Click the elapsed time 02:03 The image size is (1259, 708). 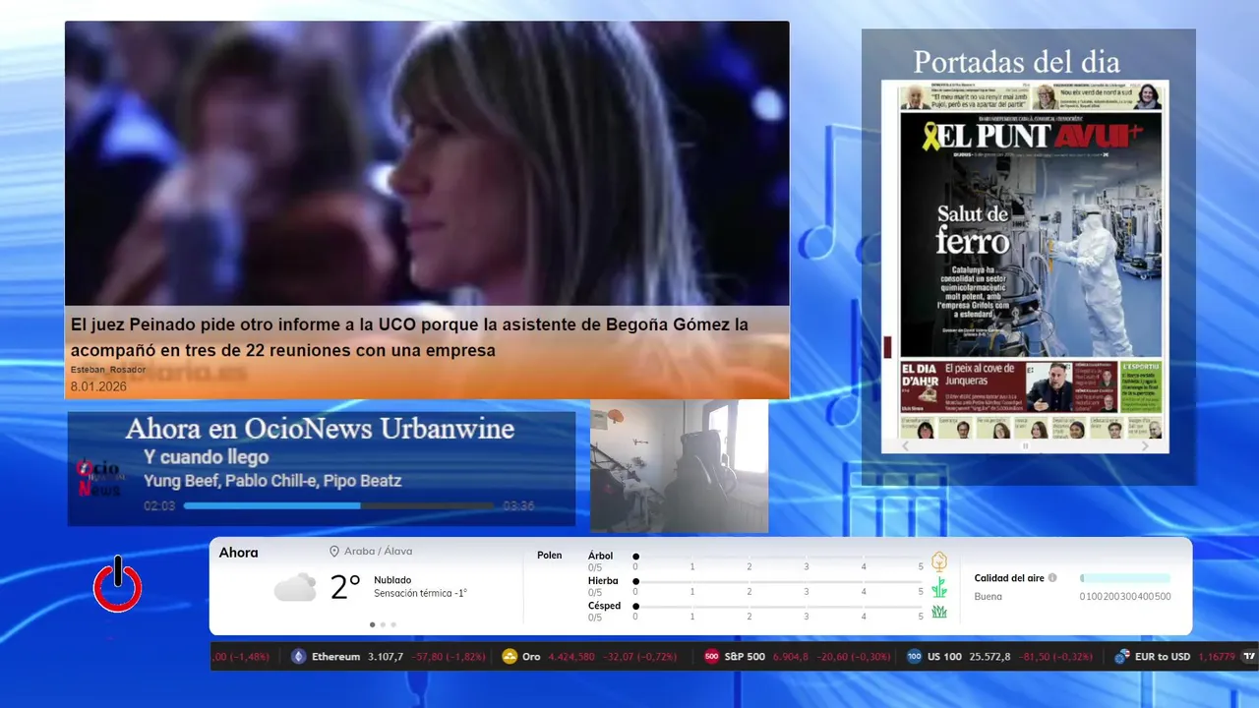tap(159, 506)
